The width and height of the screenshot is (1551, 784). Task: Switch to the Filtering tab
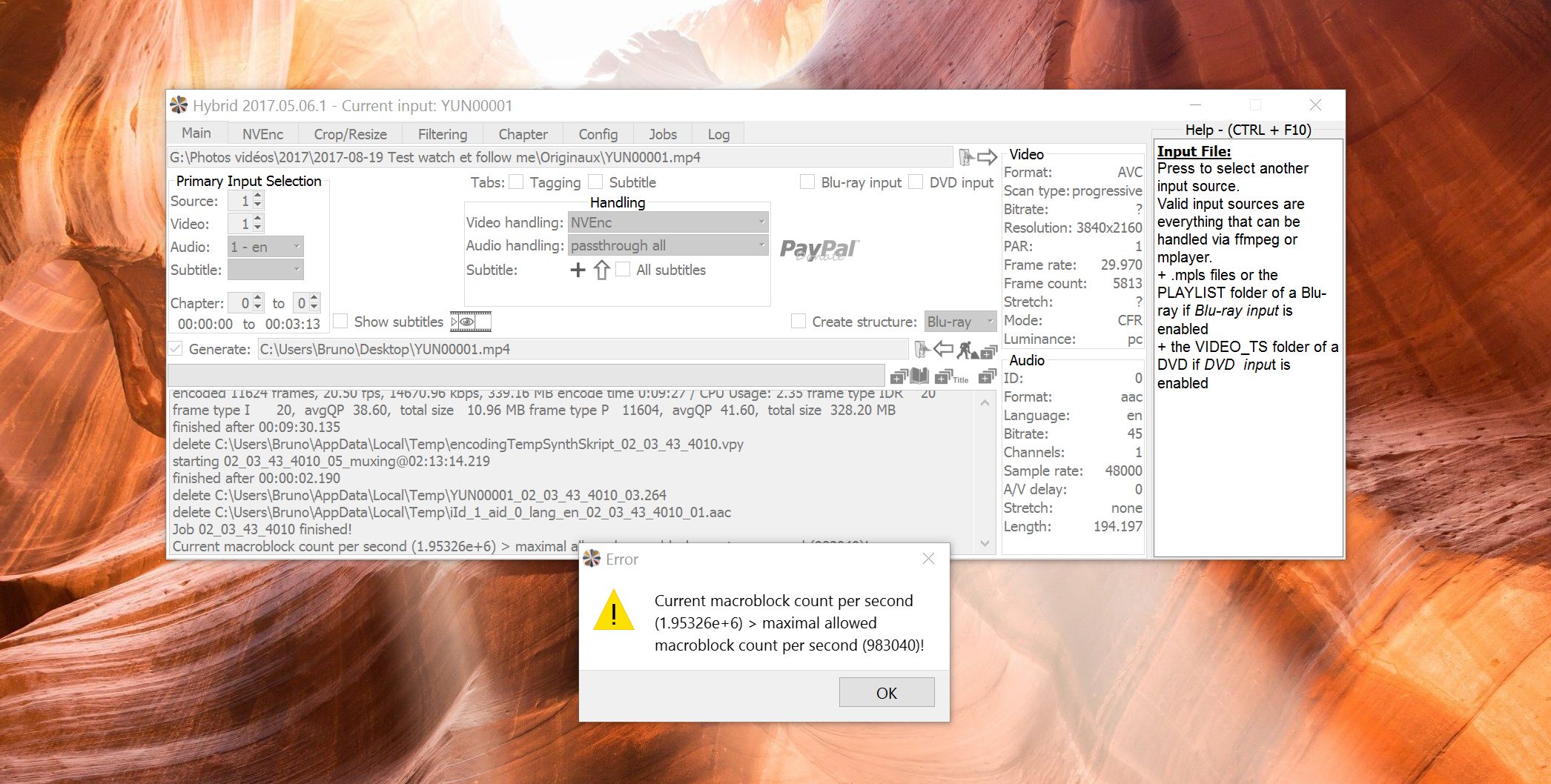(x=442, y=134)
